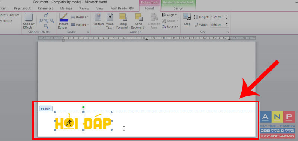Open Wrap Text options
The image size is (298, 141).
(110, 21)
